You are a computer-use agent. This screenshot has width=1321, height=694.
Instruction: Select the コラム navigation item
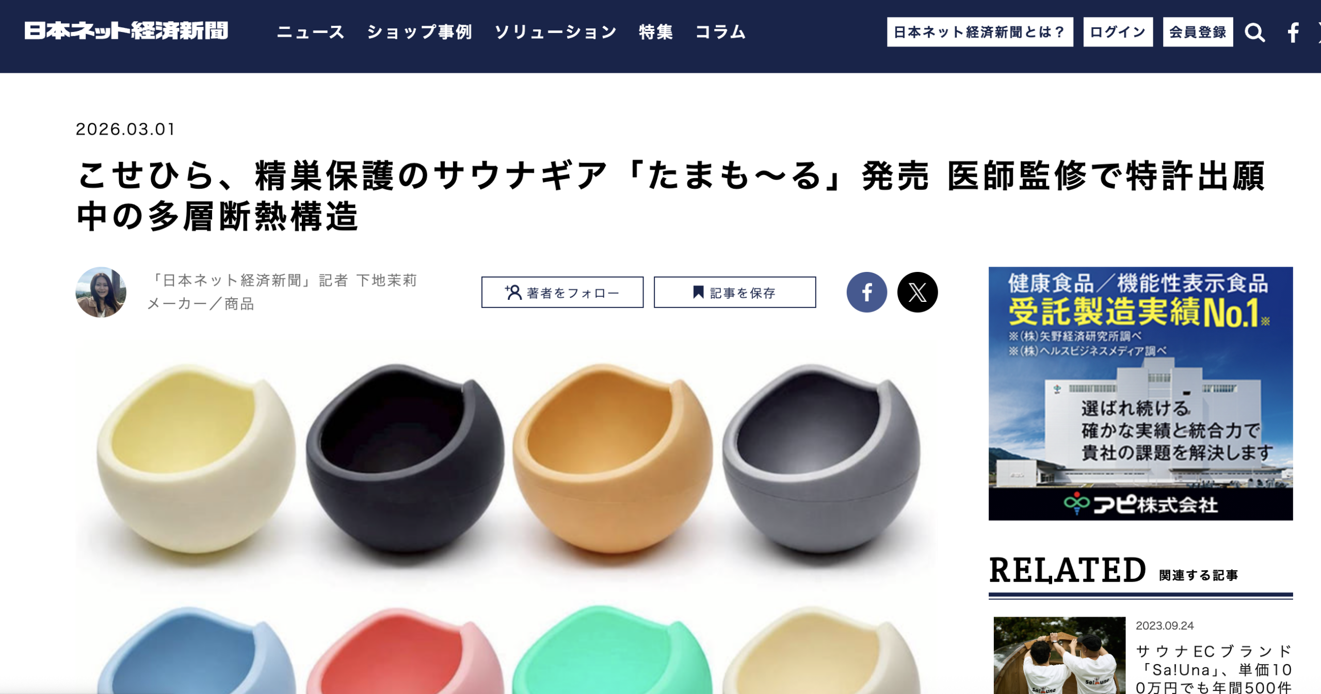point(720,32)
